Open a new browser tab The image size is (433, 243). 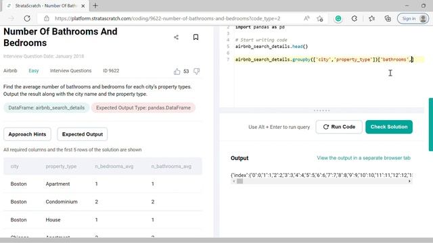point(95,6)
